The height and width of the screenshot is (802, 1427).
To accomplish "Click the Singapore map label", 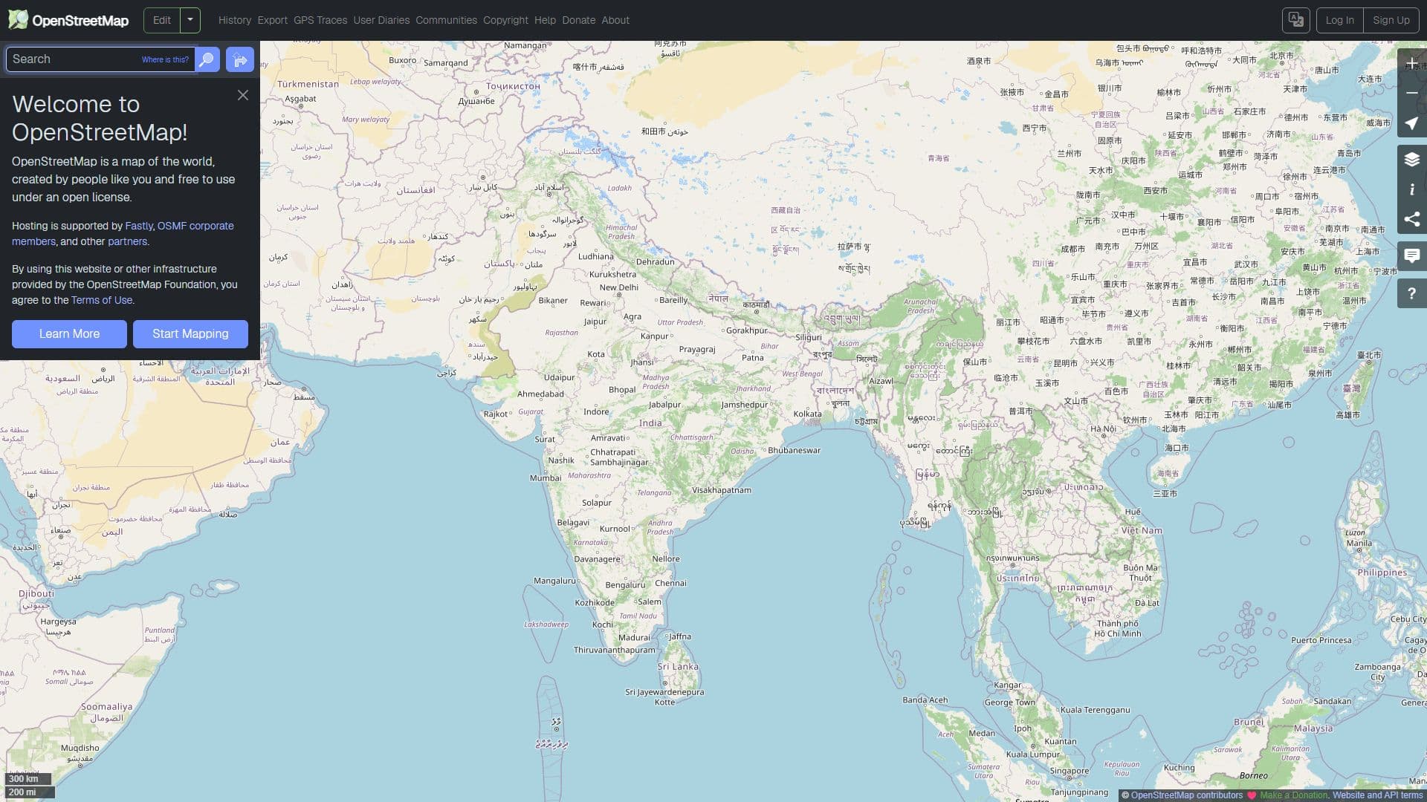I will pyautogui.click(x=1069, y=771).
